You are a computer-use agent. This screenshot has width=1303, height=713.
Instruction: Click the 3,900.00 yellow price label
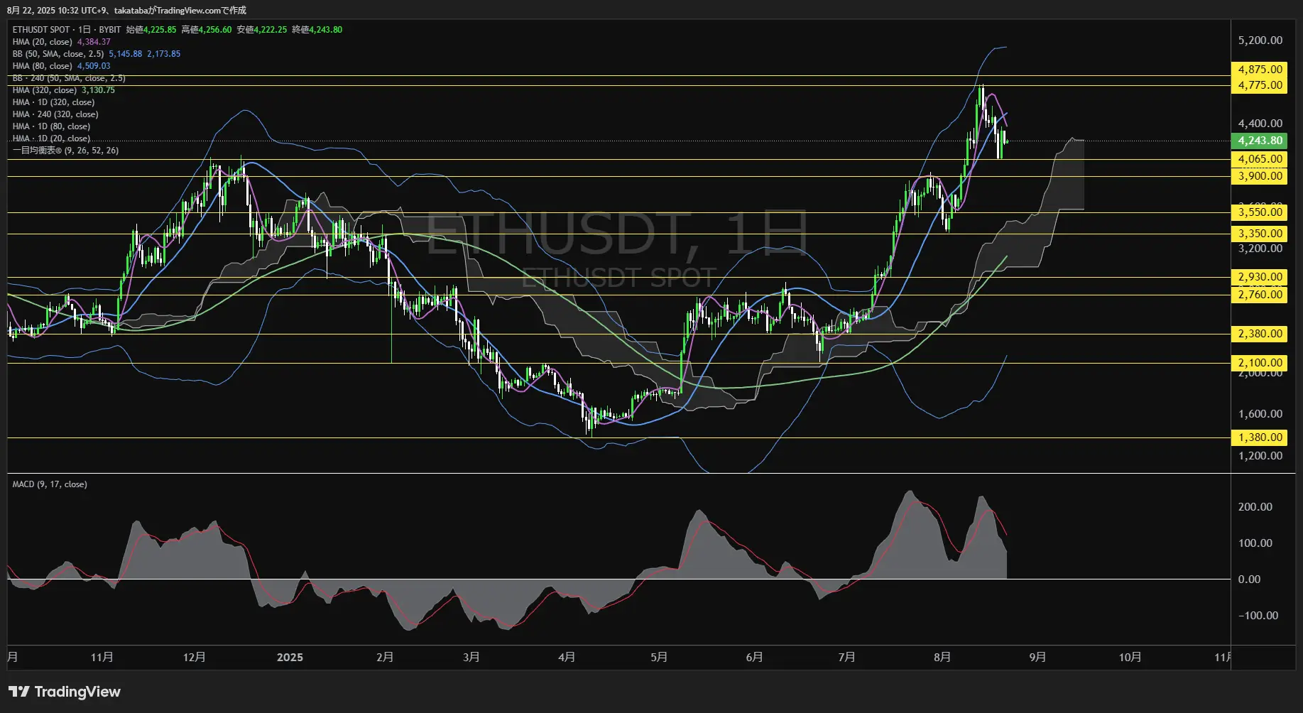coord(1260,176)
